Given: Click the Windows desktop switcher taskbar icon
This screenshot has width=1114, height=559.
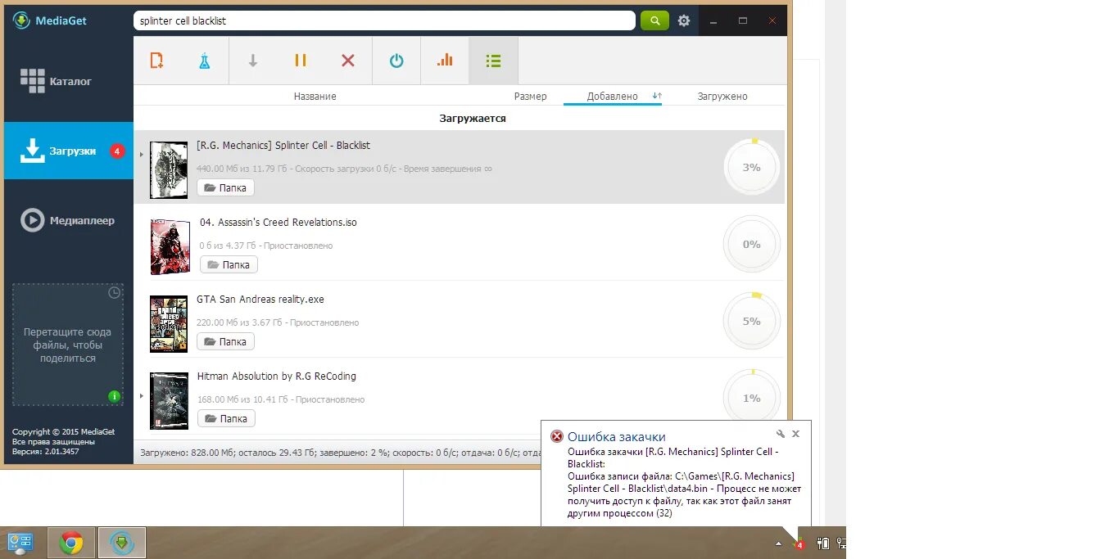Looking at the screenshot, I should (20, 543).
